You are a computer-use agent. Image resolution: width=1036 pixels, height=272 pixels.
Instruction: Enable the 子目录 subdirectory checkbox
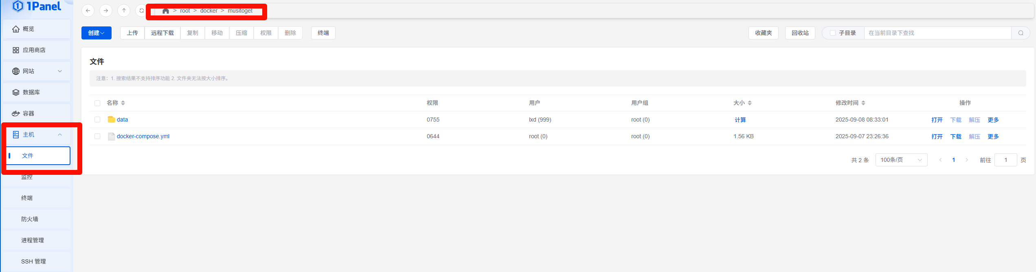(833, 33)
